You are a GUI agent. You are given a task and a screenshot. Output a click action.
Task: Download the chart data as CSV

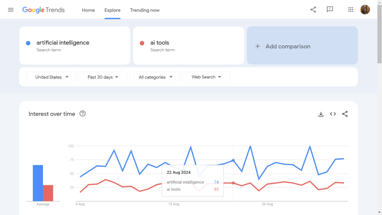[x=321, y=114]
